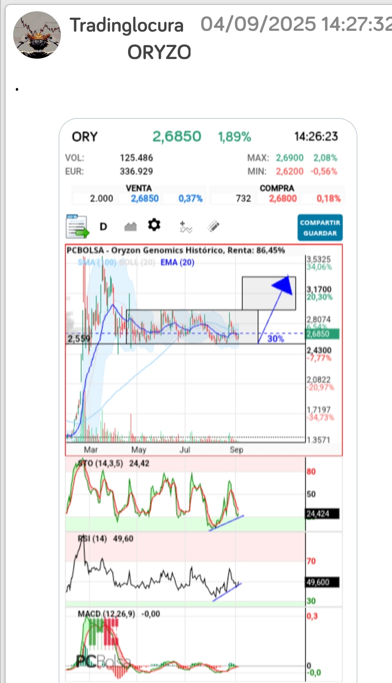This screenshot has height=683, width=392.
Task: Click the VENTA spread 0,37%
Action: [x=191, y=198]
